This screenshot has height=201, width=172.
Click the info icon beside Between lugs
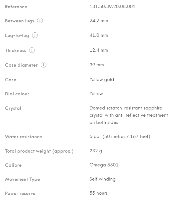pos(40,21)
